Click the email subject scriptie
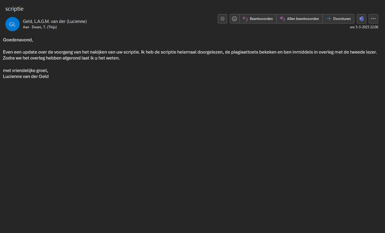The height and width of the screenshot is (233, 385). pyautogui.click(x=14, y=9)
